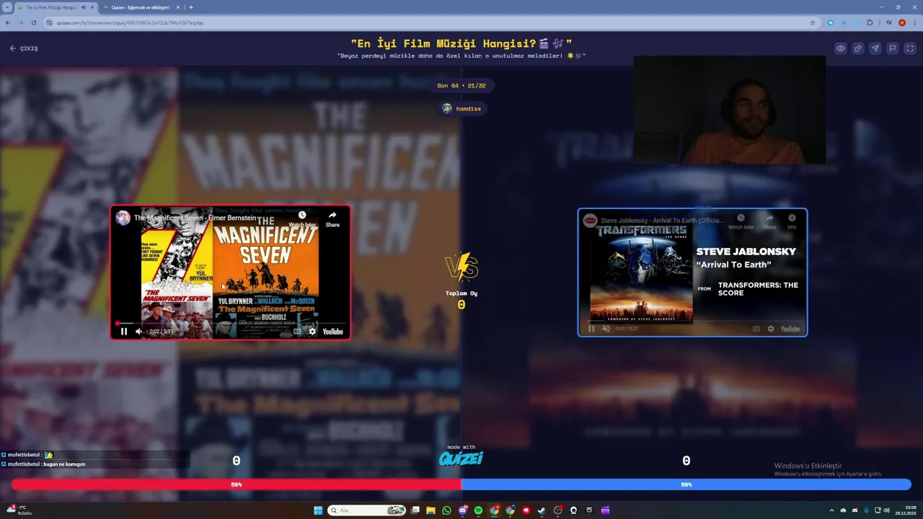Click Share on Transformers video
The width and height of the screenshot is (923, 519).
(x=769, y=221)
